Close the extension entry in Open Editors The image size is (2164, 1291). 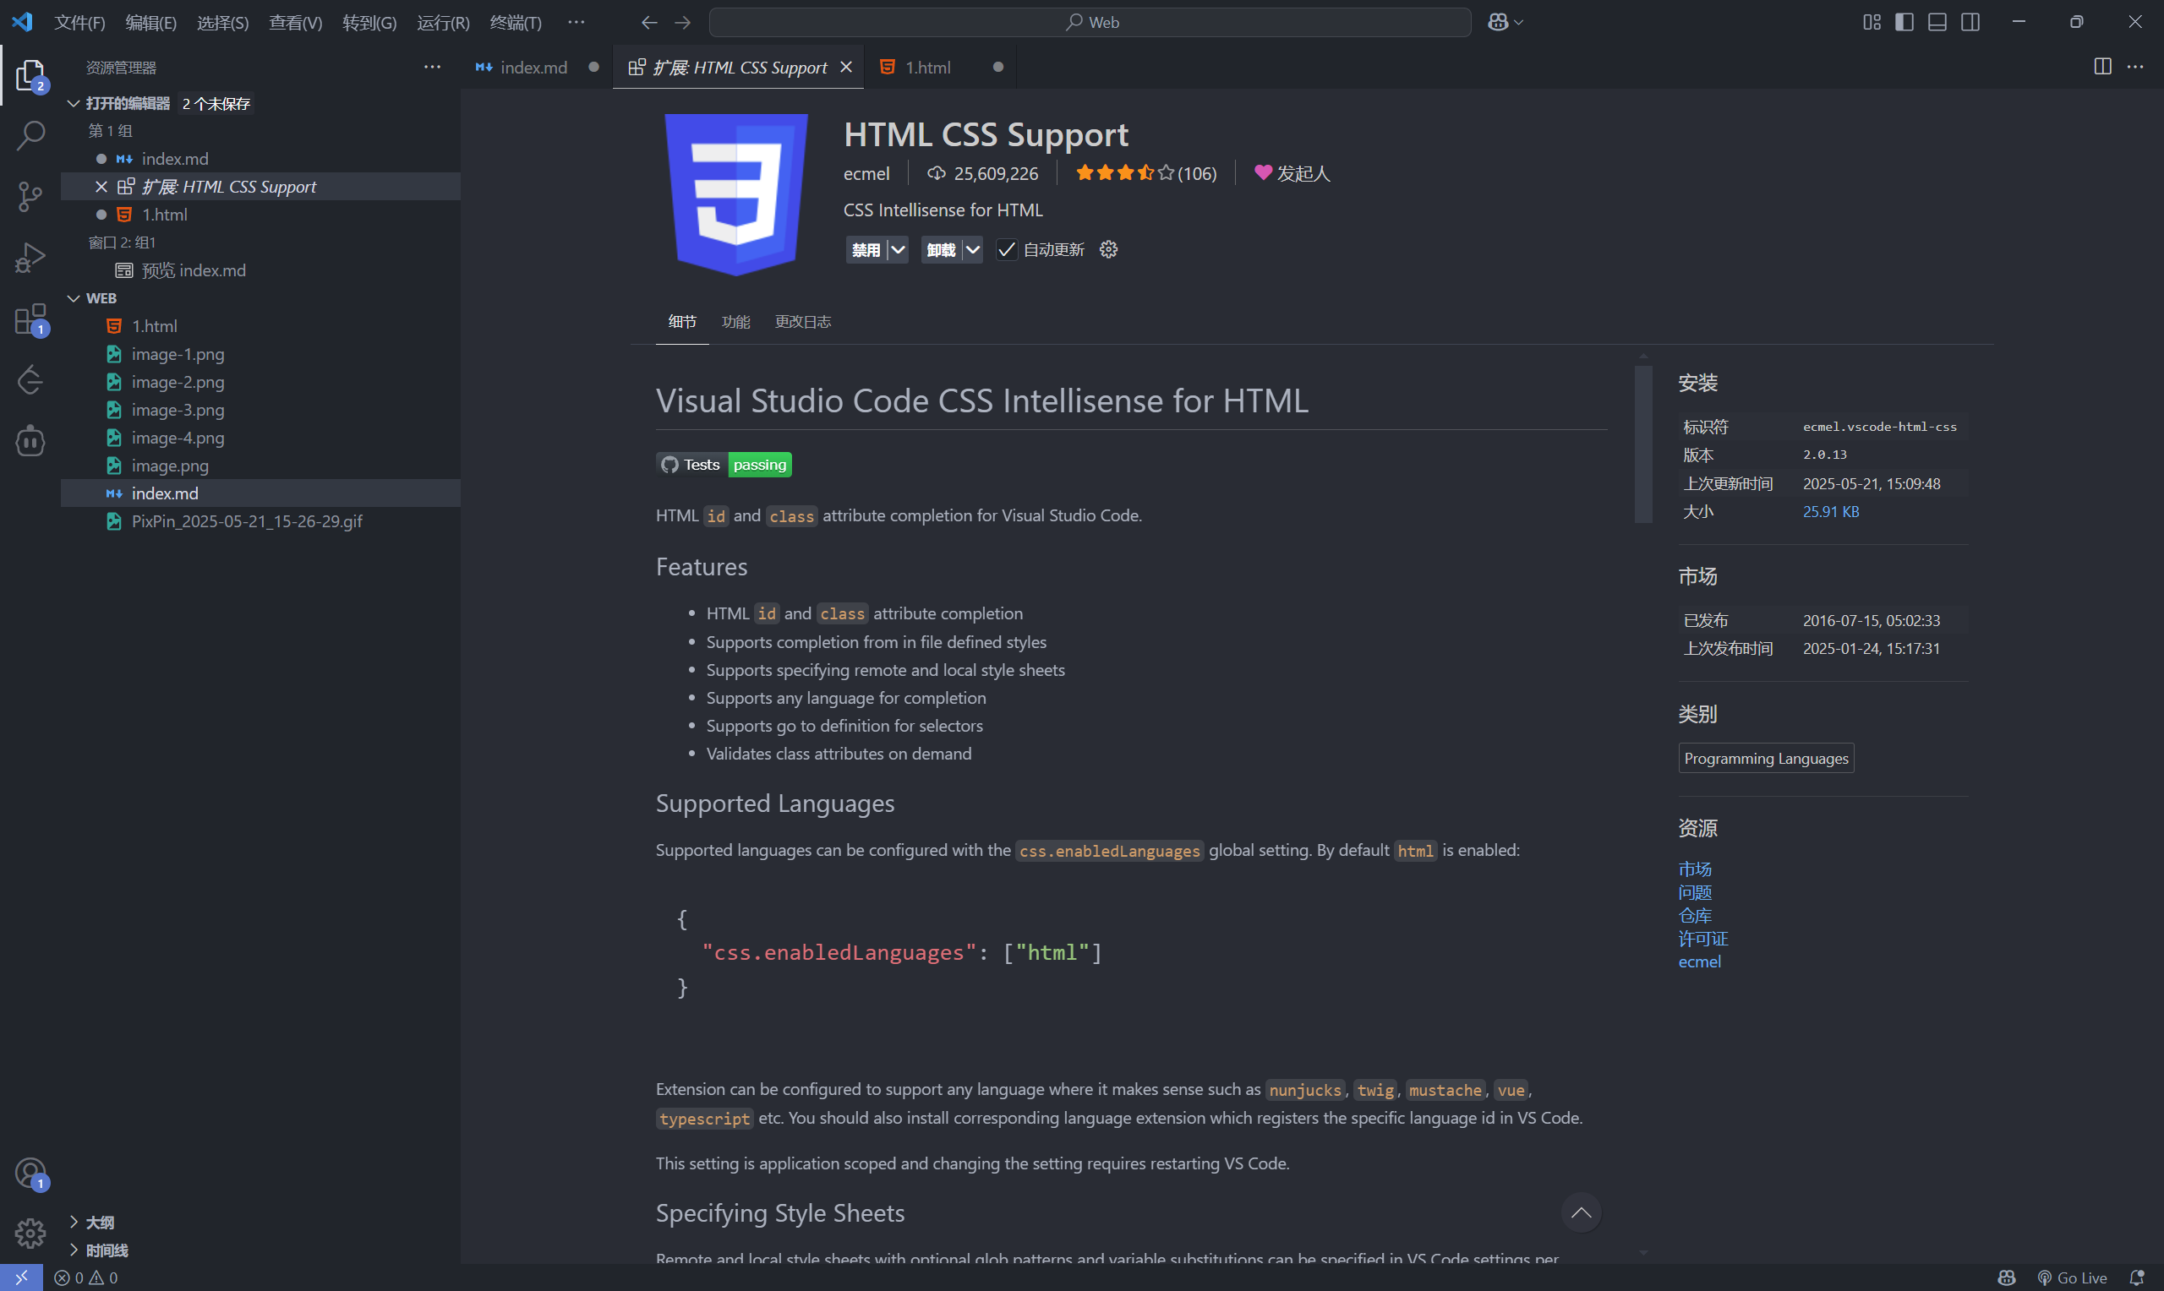101,186
